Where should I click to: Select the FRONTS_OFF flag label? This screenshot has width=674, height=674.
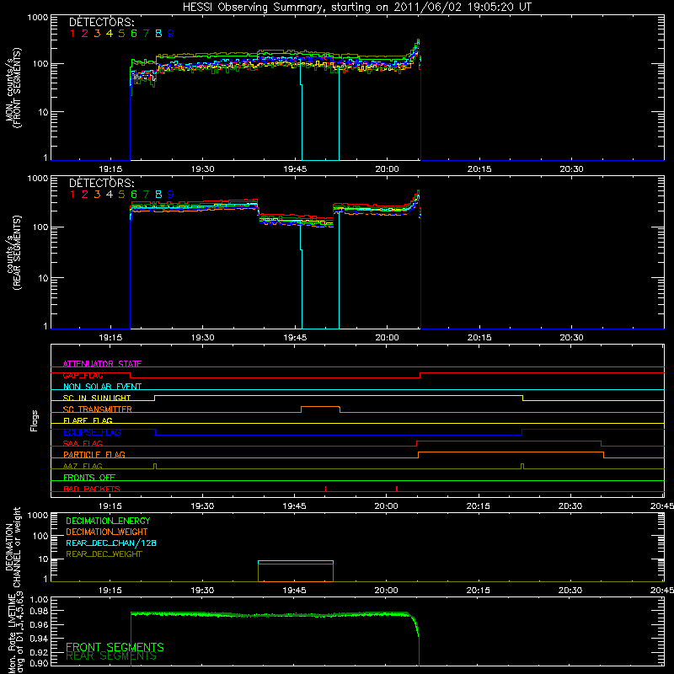(89, 477)
